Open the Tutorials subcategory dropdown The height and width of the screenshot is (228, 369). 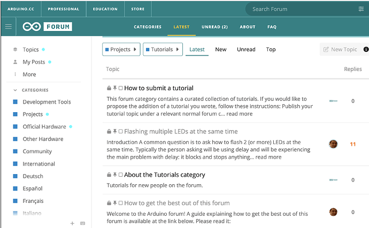tap(163, 49)
